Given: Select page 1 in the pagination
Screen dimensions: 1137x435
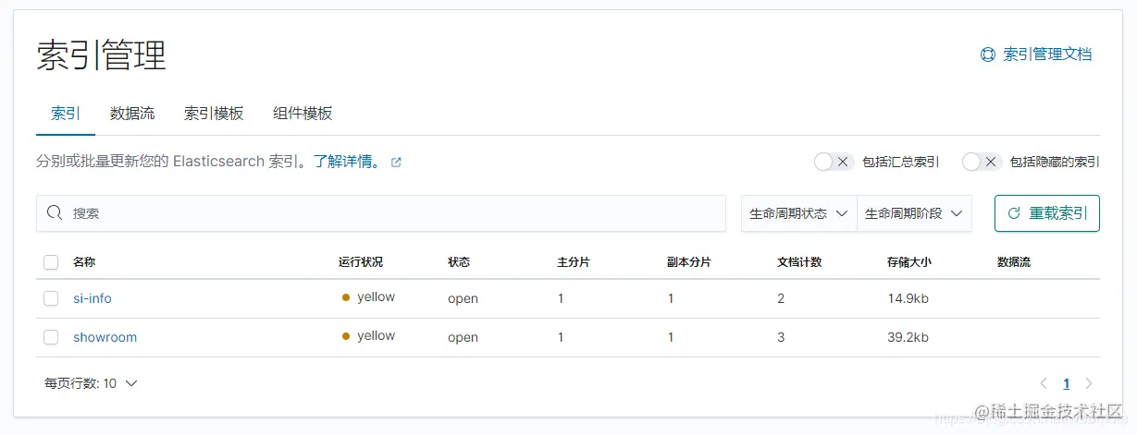Looking at the screenshot, I should tap(1067, 383).
